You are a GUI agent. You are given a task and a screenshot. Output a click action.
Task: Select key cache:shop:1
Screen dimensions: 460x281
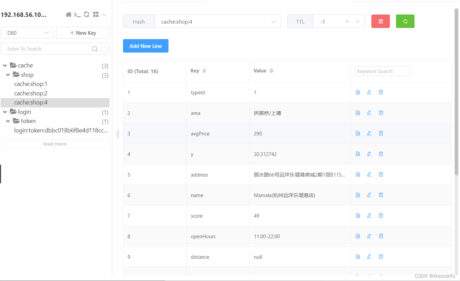tap(31, 84)
